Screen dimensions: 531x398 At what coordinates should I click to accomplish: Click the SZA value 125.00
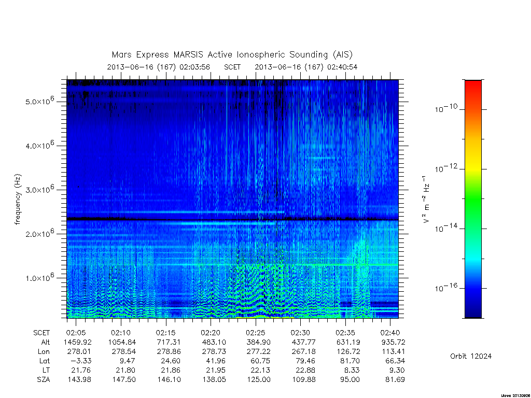click(x=259, y=379)
